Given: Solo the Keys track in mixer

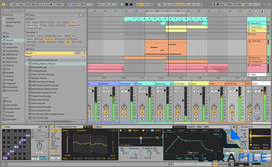Looking at the screenshot, I should 196,116.
